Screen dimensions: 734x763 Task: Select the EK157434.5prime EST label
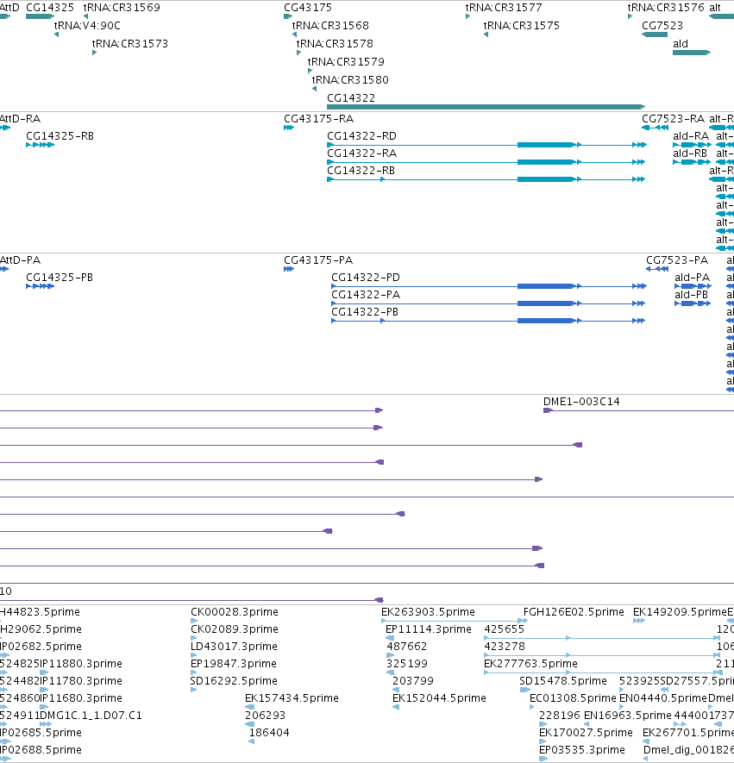292,698
